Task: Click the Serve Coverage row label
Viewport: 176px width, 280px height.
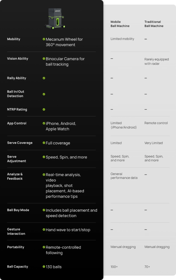Action: pyautogui.click(x=20, y=143)
